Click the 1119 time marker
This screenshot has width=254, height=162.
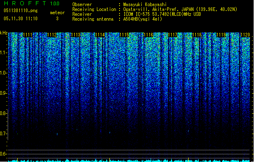221,35
